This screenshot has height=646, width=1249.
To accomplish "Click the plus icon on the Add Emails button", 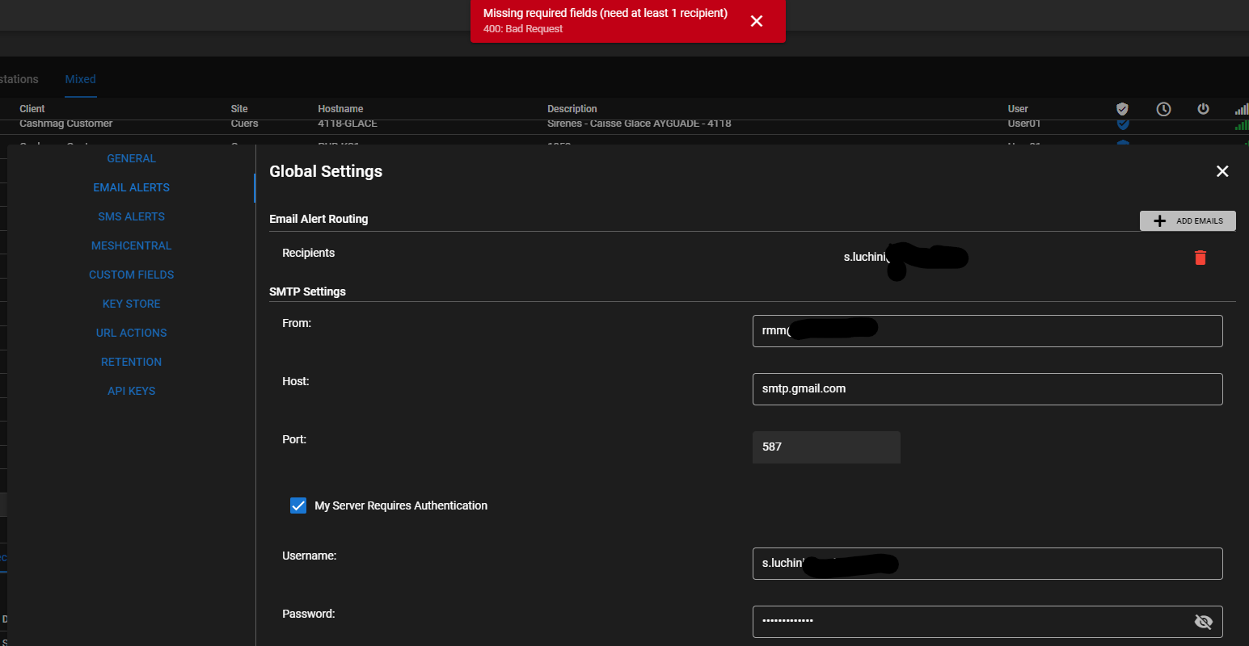I will (1159, 220).
